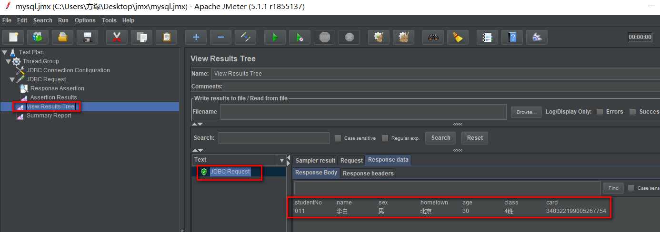Open the Edit menu
The image size is (660, 232).
(22, 20)
